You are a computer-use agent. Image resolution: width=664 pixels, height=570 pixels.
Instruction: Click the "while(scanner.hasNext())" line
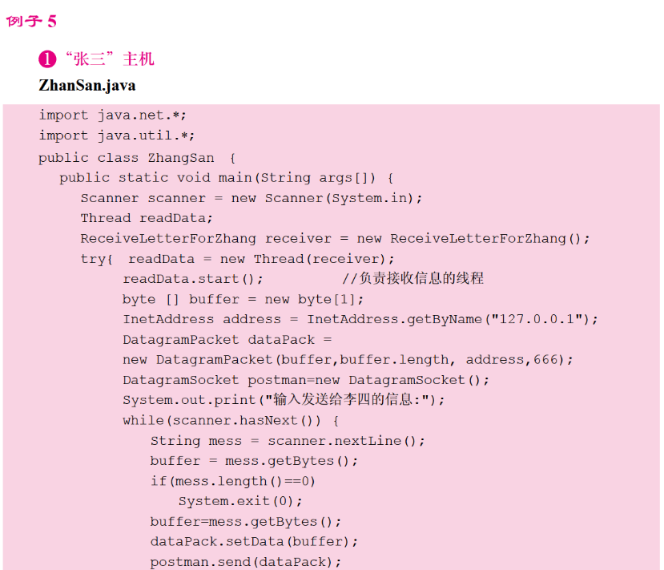[231, 420]
